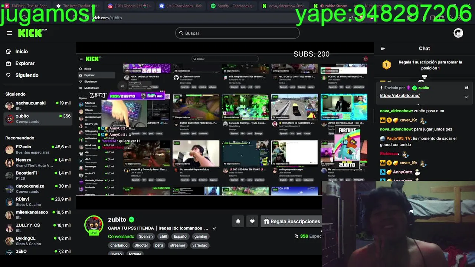Open recommended channel zEkO
The width and height of the screenshot is (475, 267).
(x=38, y=251)
